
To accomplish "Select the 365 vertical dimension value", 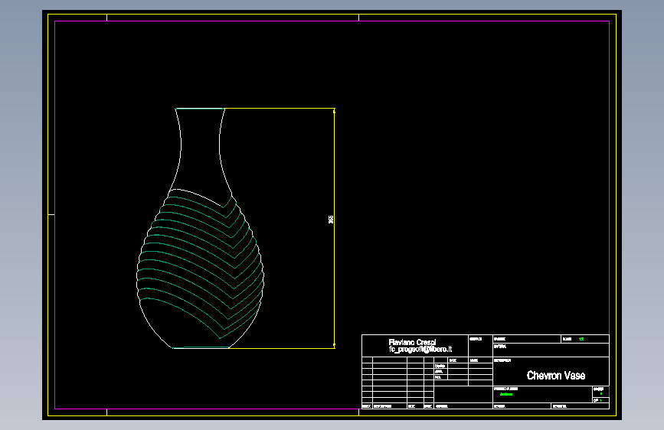I will click(x=331, y=220).
